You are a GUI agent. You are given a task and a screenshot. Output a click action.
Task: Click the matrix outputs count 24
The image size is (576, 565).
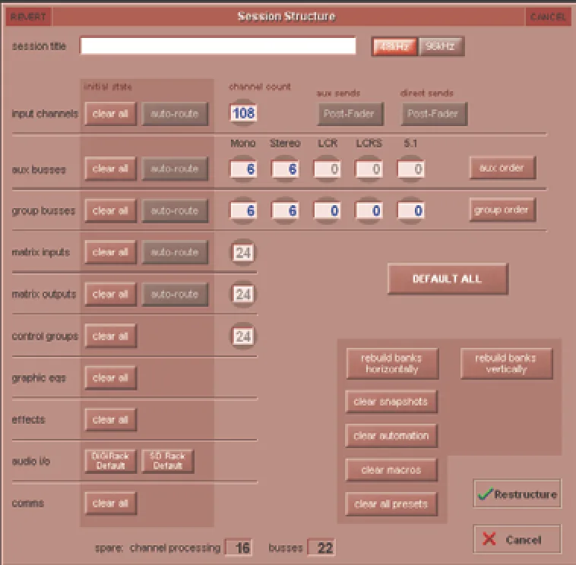244,294
